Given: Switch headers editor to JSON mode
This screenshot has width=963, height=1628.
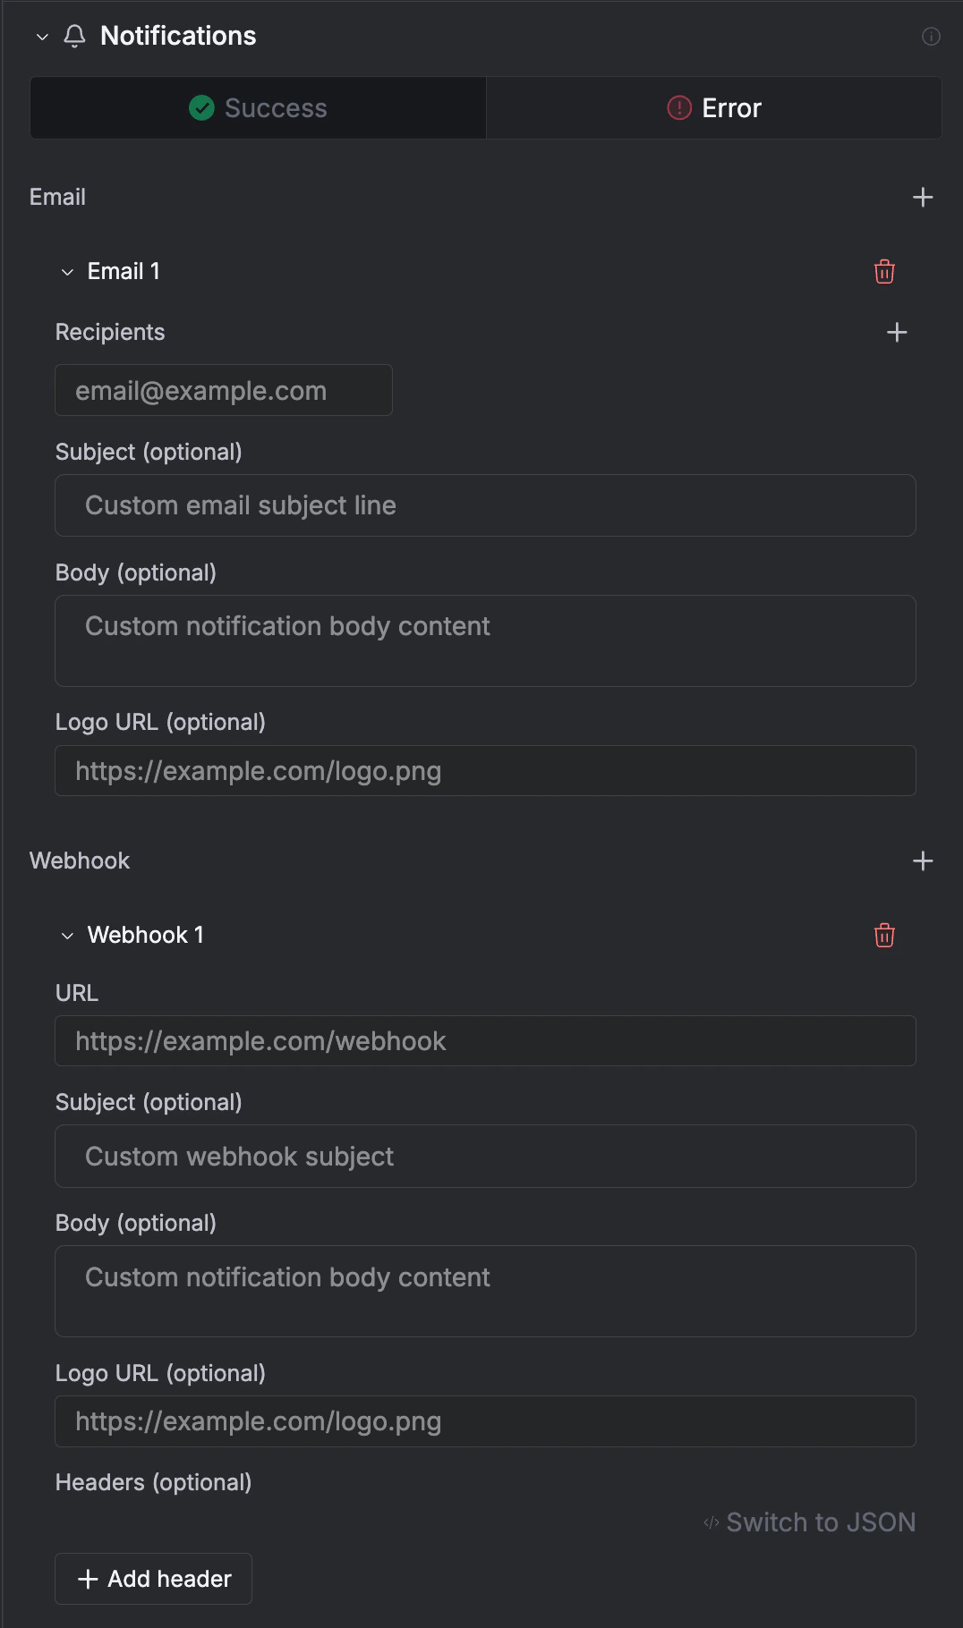Looking at the screenshot, I should (x=820, y=1522).
